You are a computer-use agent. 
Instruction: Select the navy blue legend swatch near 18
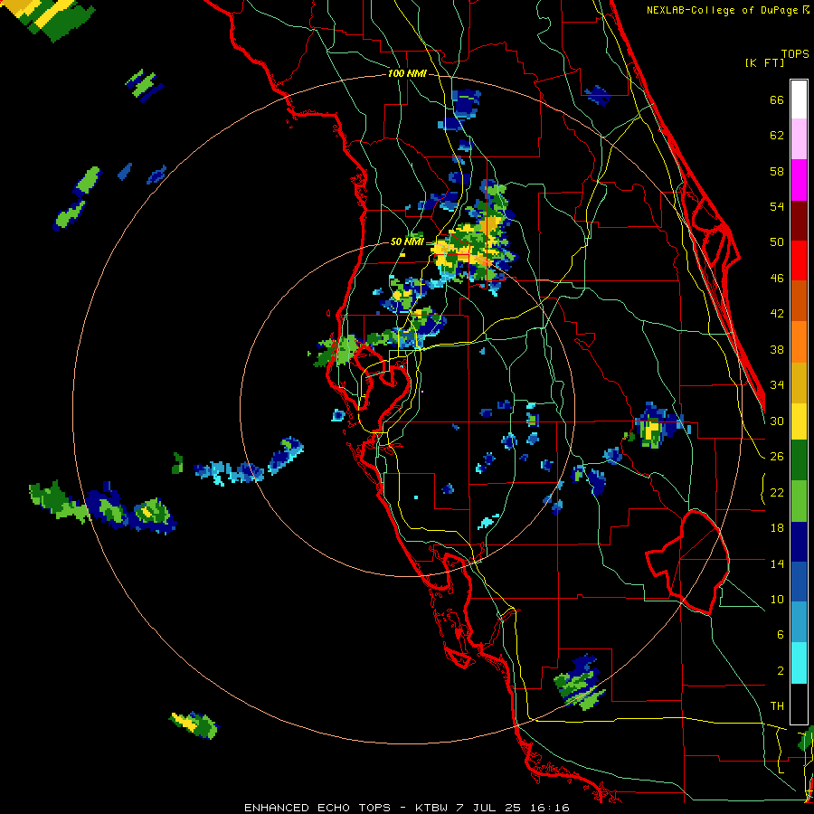pos(799,542)
